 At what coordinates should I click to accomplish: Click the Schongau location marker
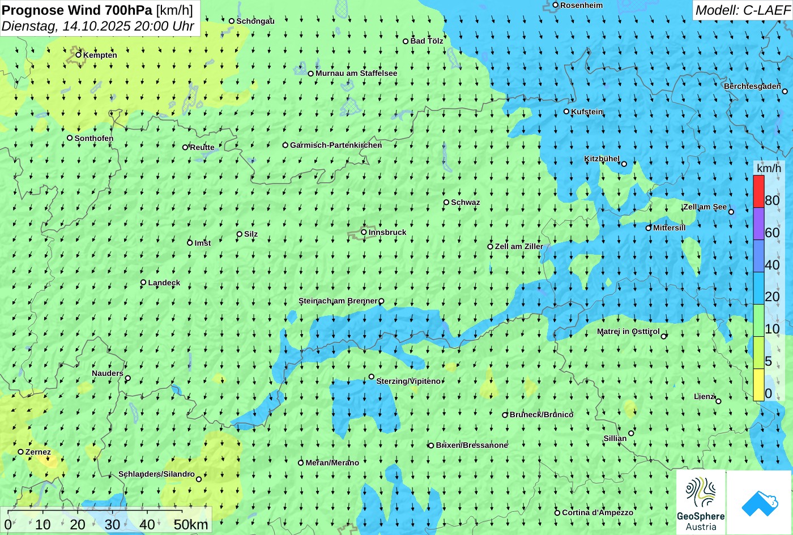coord(232,21)
